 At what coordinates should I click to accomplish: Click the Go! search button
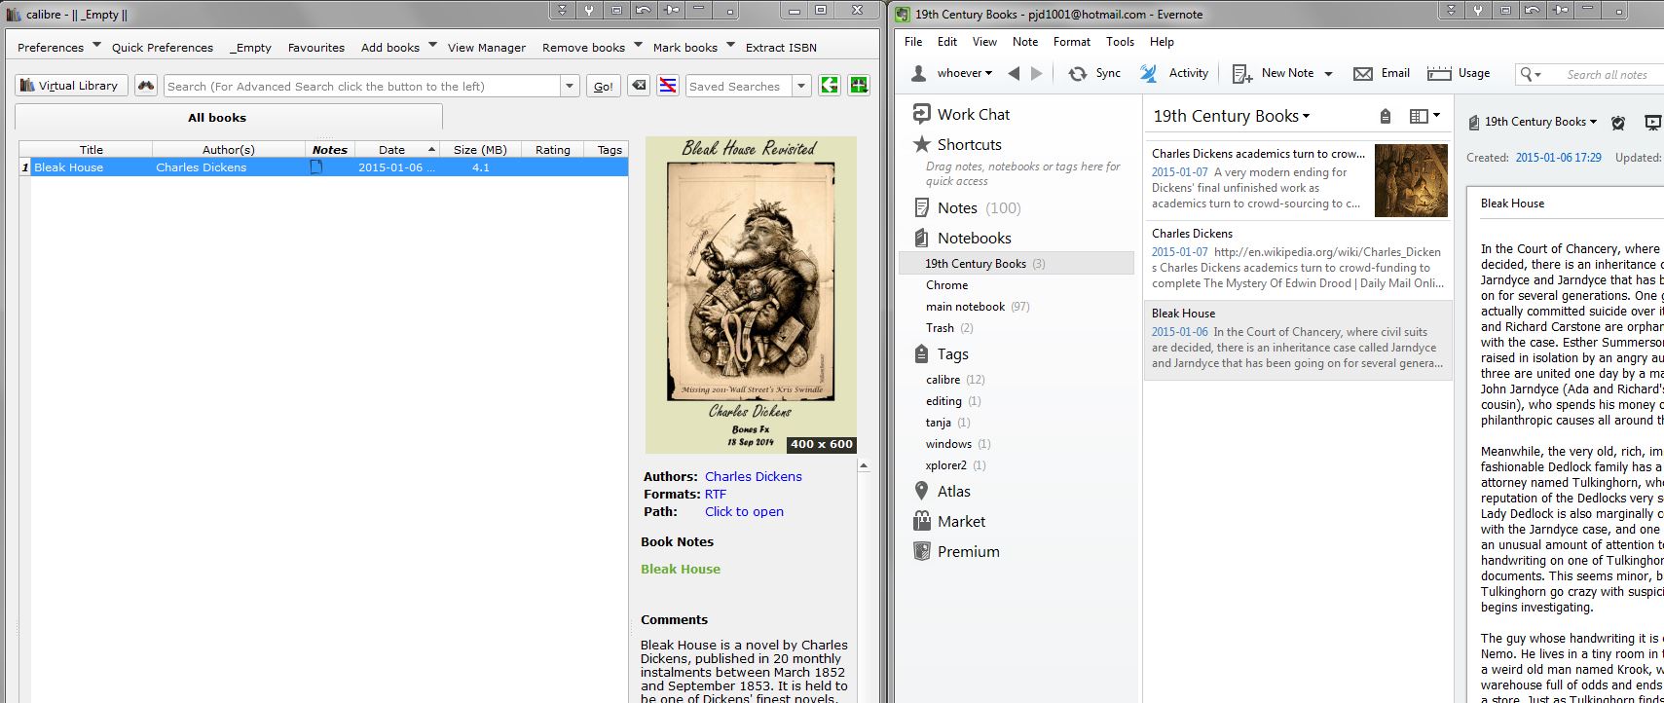(604, 86)
